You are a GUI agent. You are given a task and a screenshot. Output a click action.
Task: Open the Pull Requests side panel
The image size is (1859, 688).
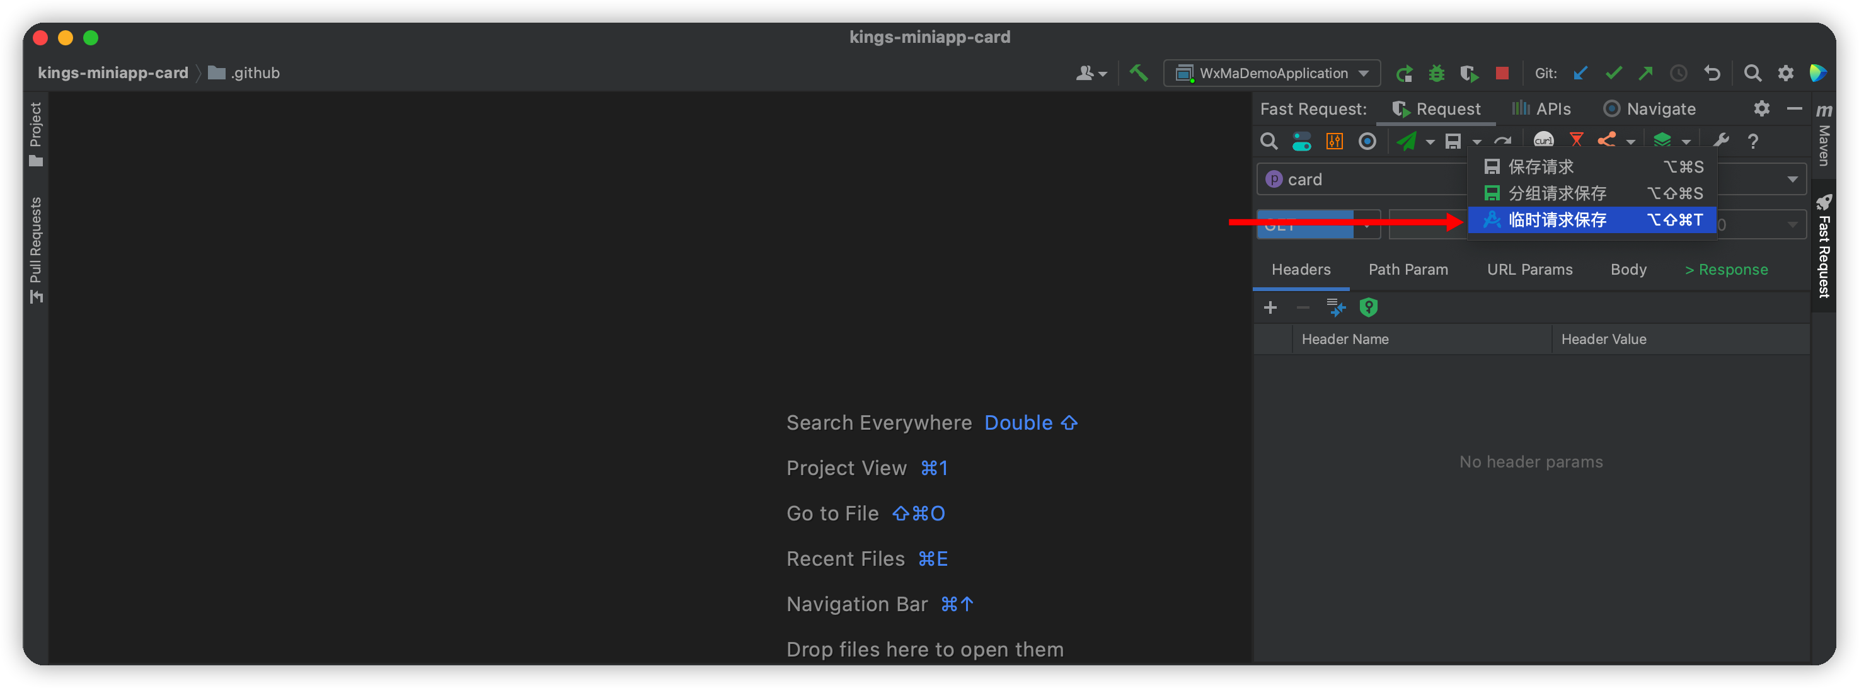tap(35, 249)
